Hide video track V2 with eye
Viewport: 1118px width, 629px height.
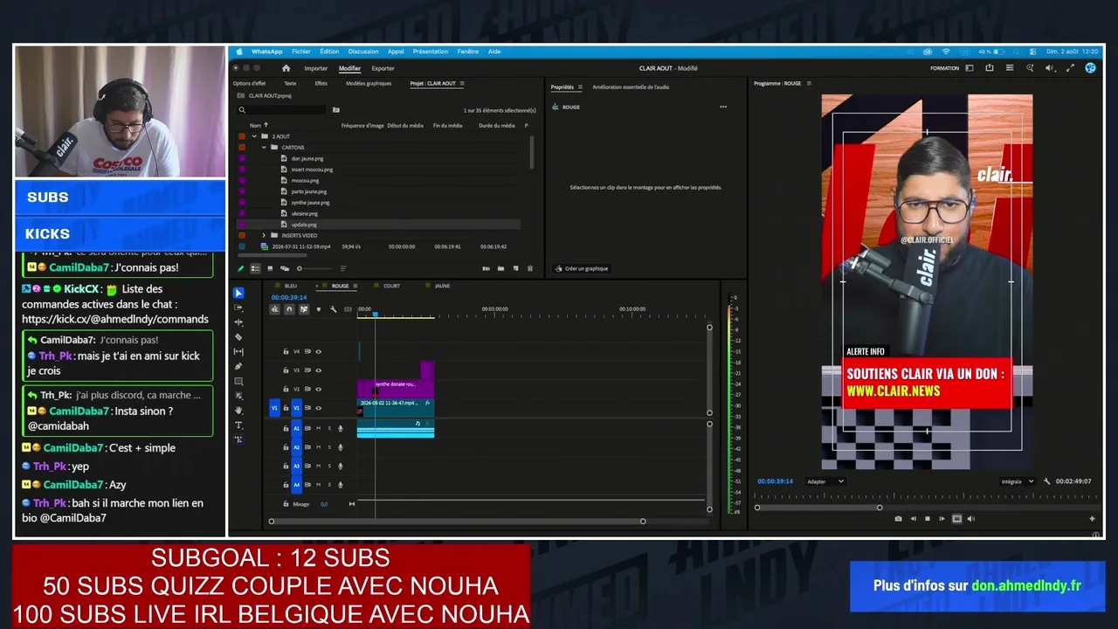318,389
